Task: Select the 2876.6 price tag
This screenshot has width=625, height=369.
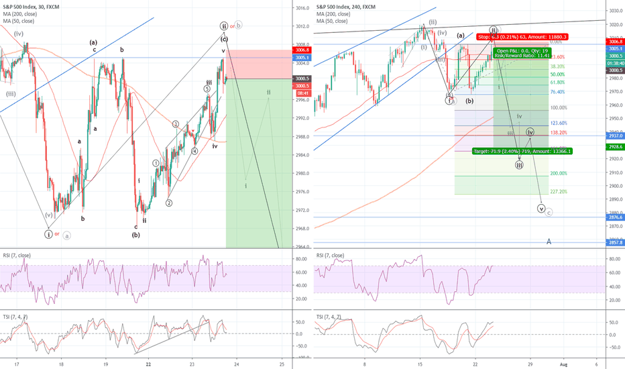Action: 616,217
